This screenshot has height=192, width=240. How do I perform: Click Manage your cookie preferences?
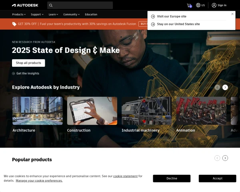click(39, 181)
